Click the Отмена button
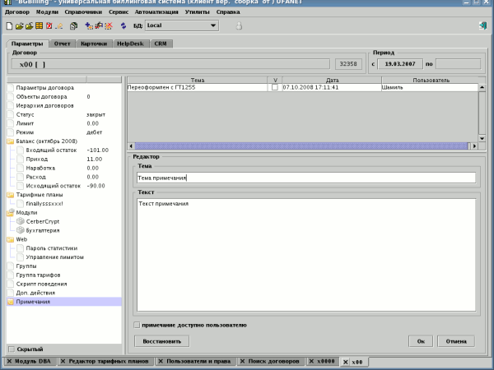494x370 pixels. 455,340
